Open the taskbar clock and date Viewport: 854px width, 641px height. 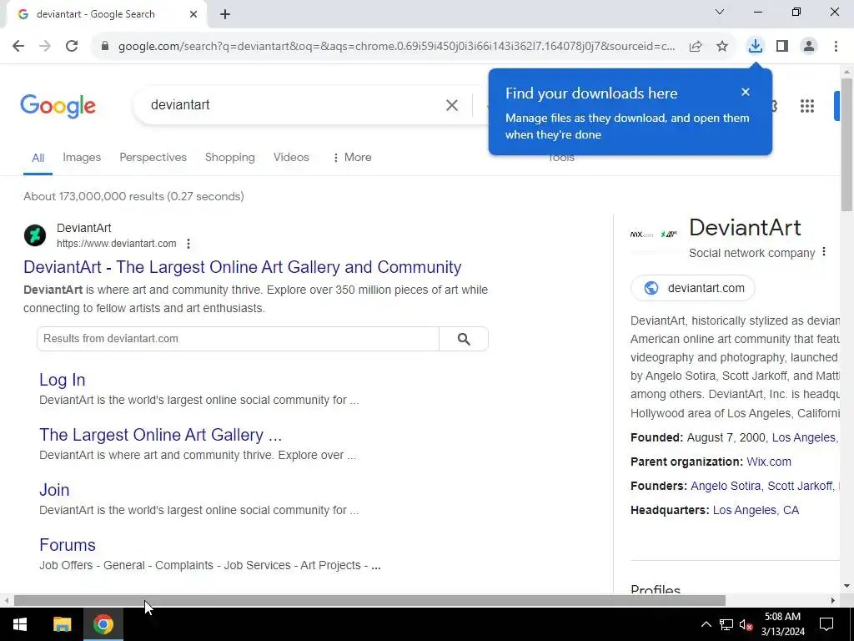point(782,624)
